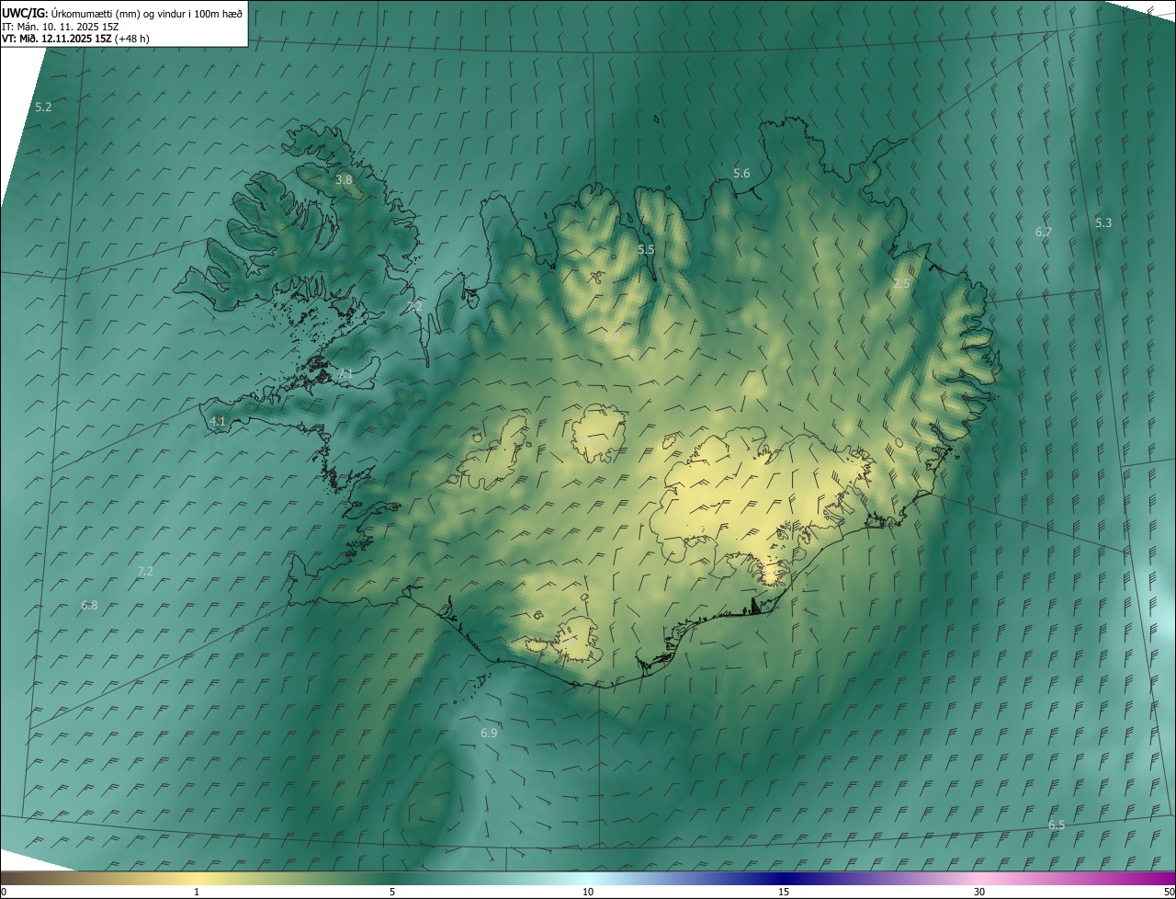Click the 1 label on the color scale
The height and width of the screenshot is (899, 1176).
click(x=197, y=893)
